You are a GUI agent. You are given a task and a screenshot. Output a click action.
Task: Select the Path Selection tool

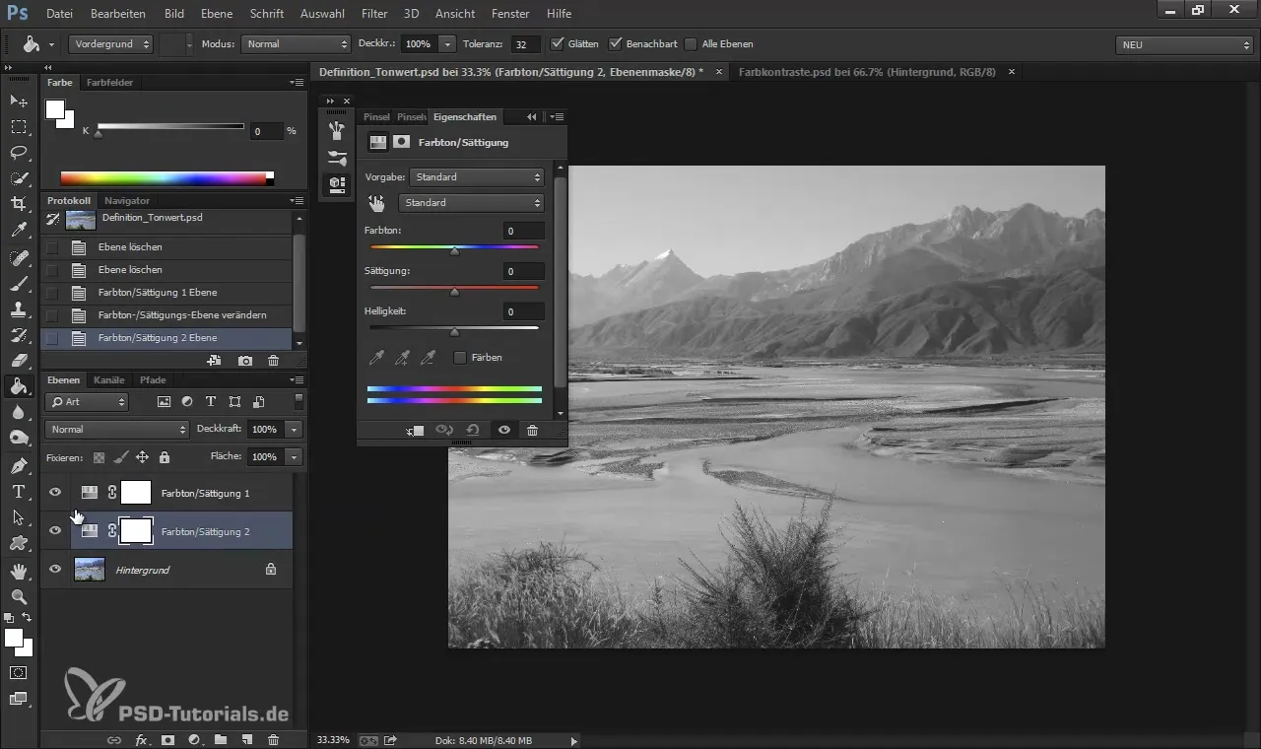(19, 516)
